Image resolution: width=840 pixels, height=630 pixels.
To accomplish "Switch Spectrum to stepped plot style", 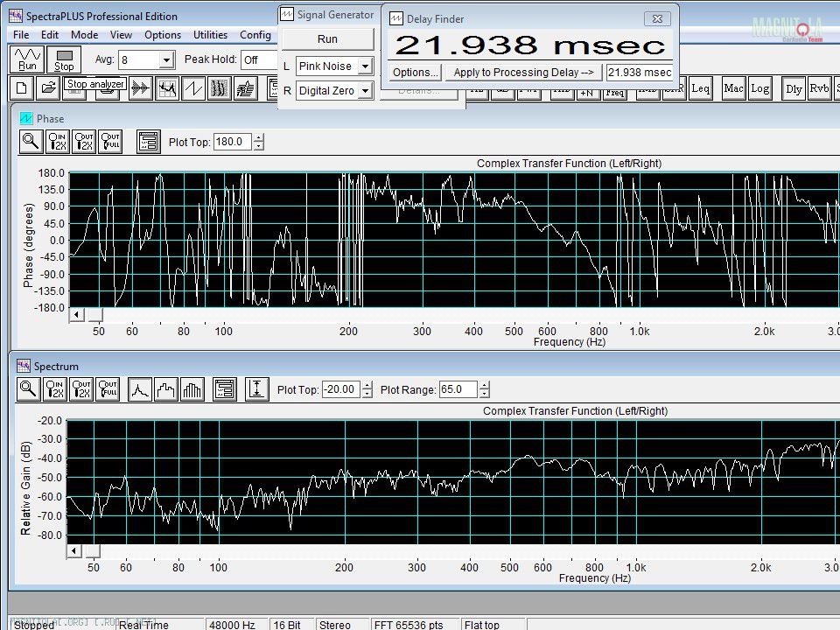I will [165, 388].
